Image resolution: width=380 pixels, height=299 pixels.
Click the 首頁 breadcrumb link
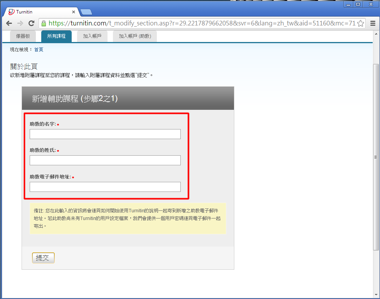(39, 50)
